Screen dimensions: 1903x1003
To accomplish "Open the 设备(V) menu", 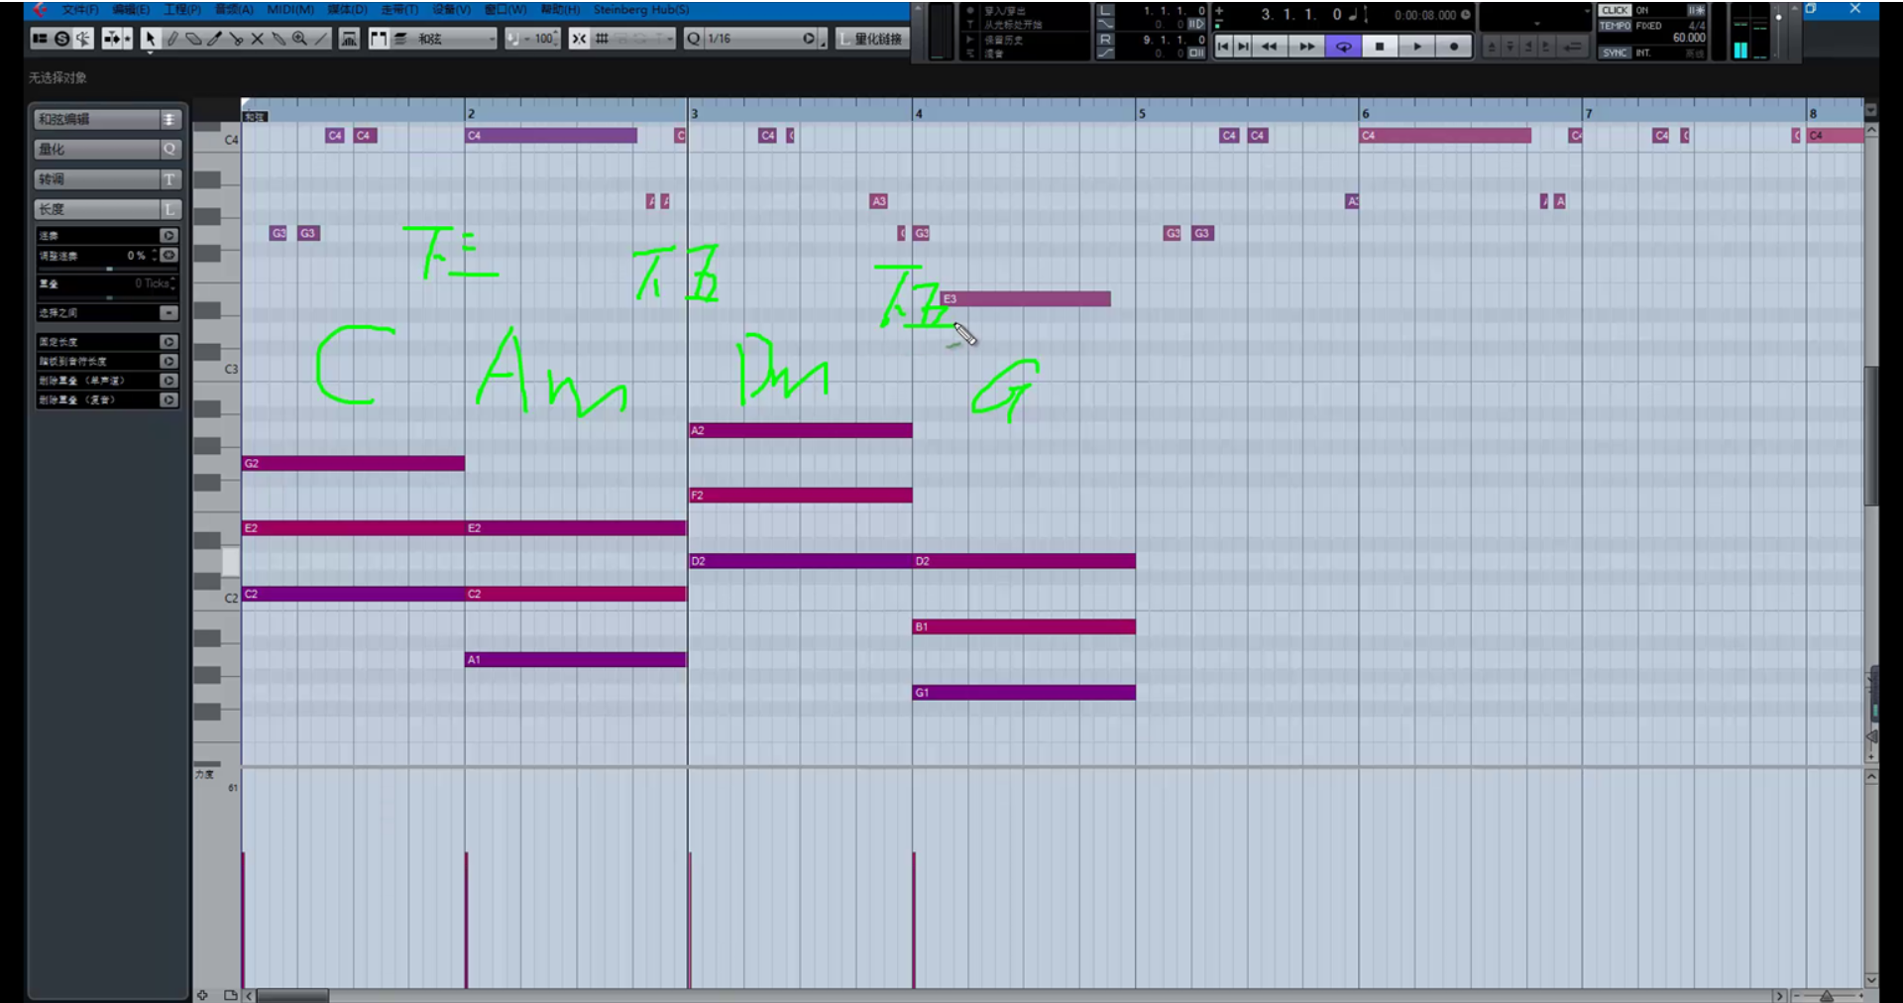I will [451, 10].
